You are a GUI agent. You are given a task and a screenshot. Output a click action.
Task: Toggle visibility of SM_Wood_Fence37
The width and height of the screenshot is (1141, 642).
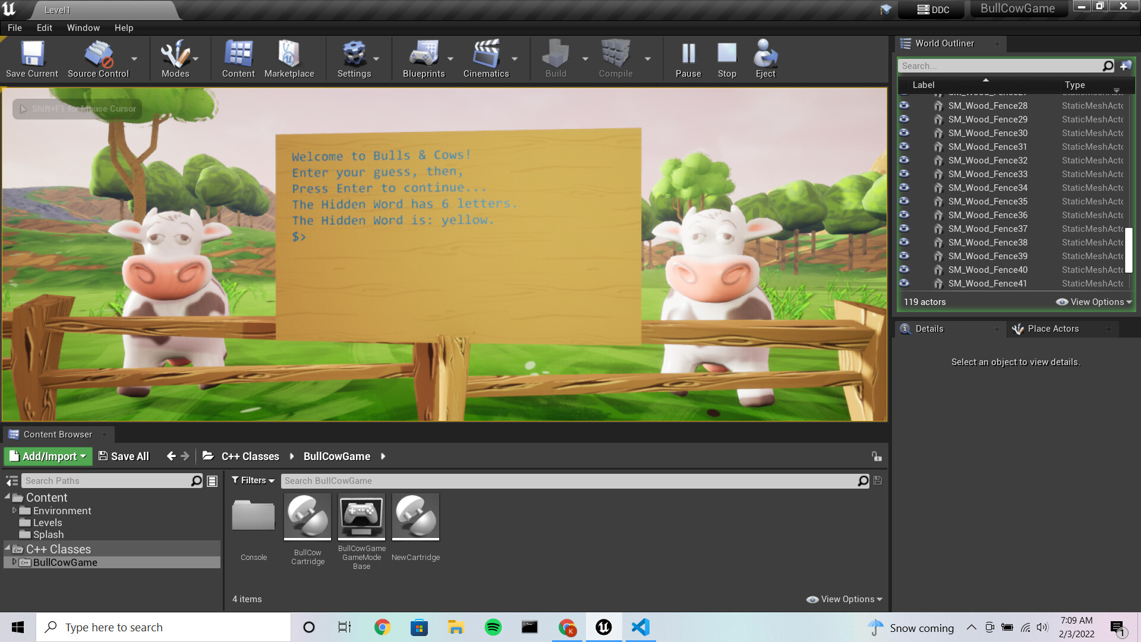(x=904, y=228)
